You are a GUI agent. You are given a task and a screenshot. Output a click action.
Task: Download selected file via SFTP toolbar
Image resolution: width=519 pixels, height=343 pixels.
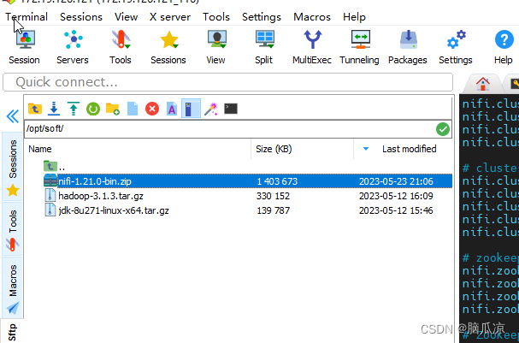[x=54, y=109]
